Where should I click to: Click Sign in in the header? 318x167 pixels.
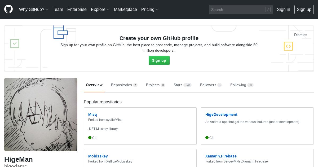(x=283, y=10)
